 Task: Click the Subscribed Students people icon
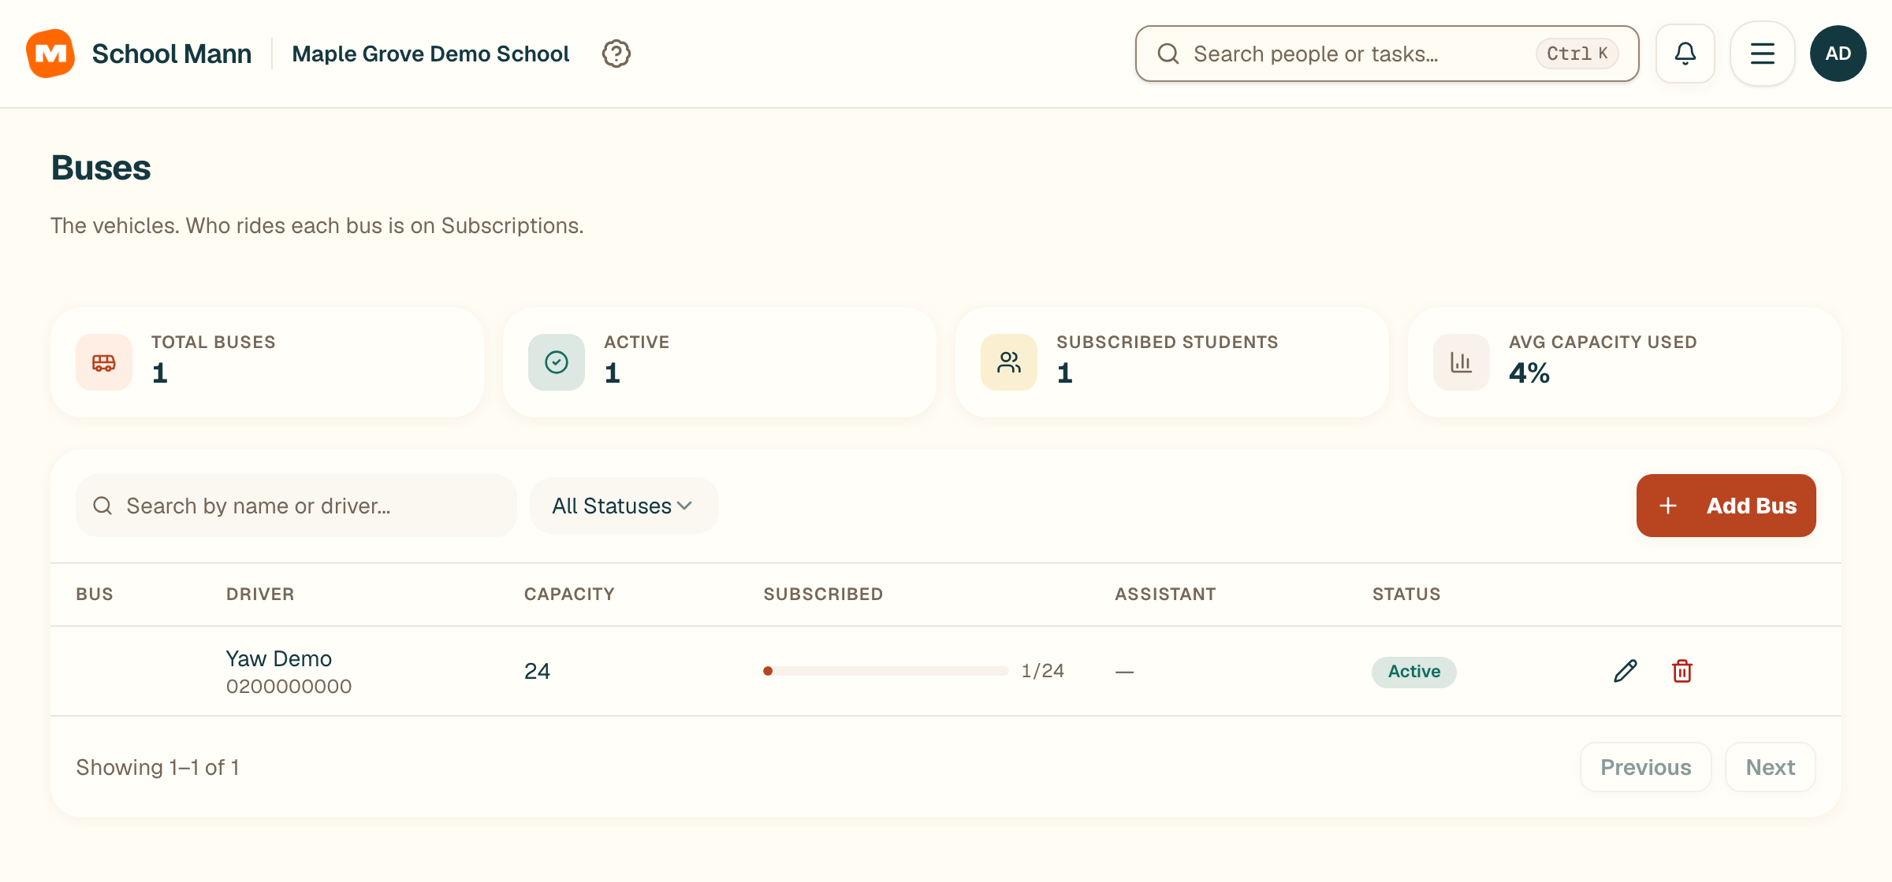[x=1009, y=362]
